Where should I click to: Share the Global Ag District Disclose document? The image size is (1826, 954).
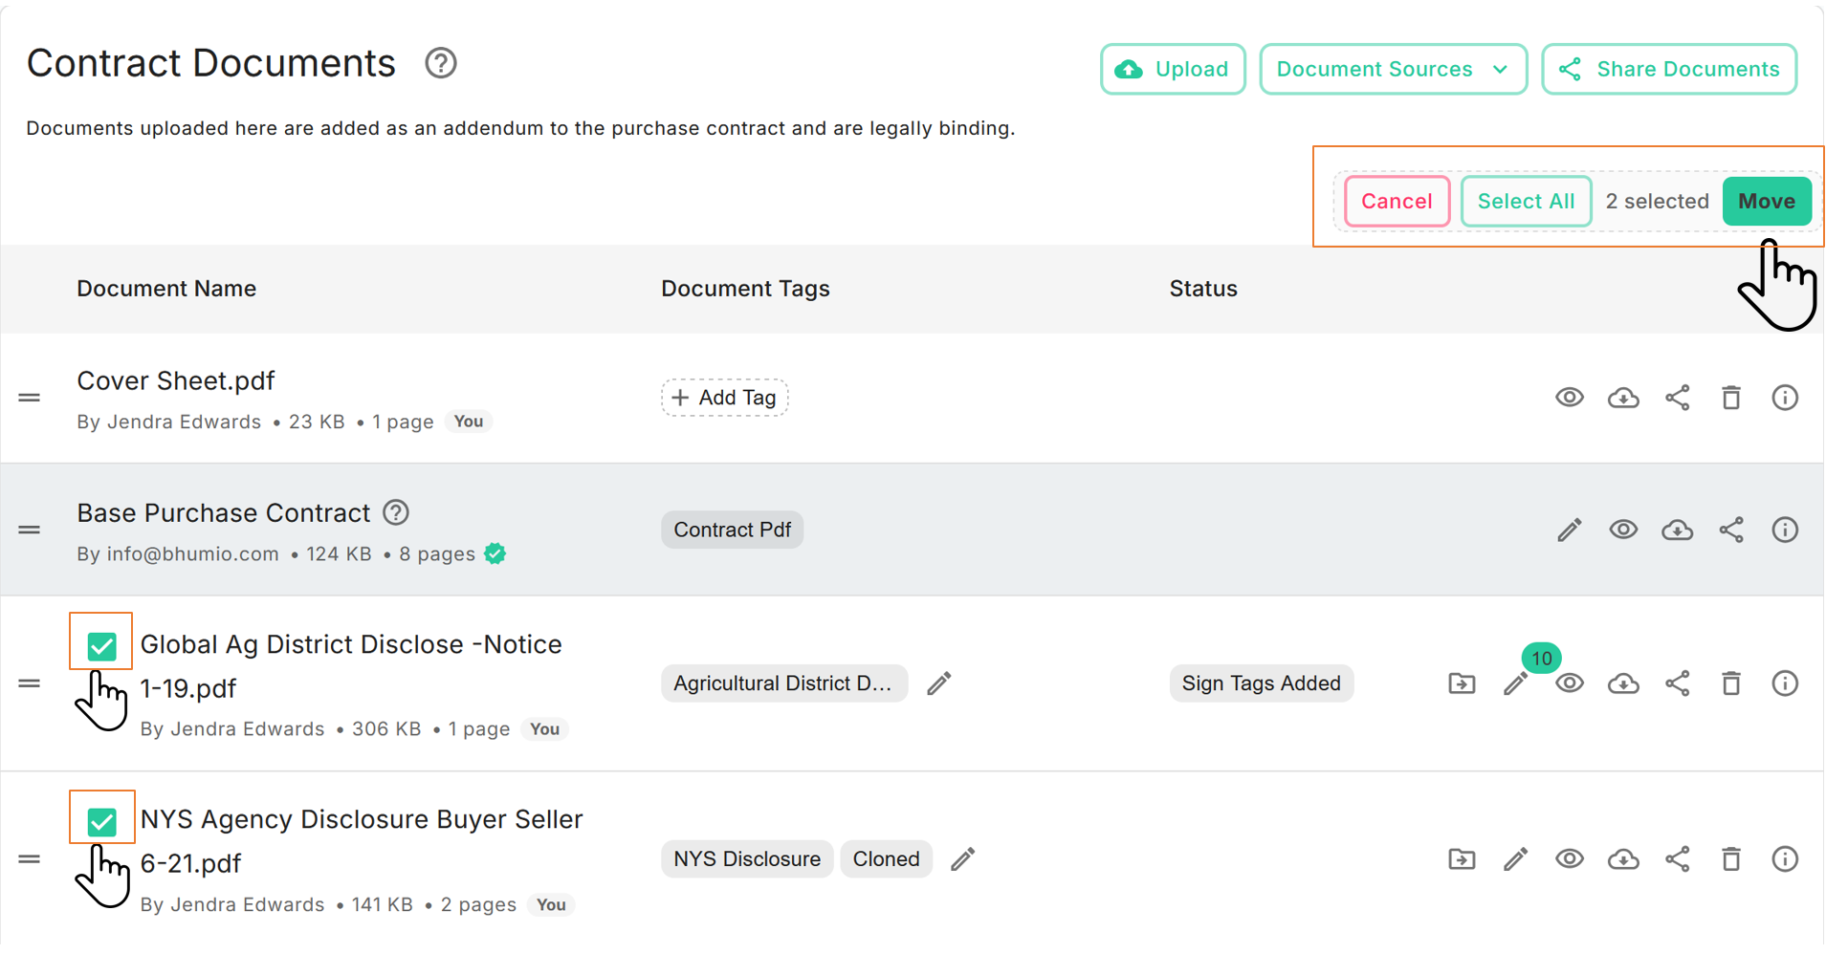1677,683
